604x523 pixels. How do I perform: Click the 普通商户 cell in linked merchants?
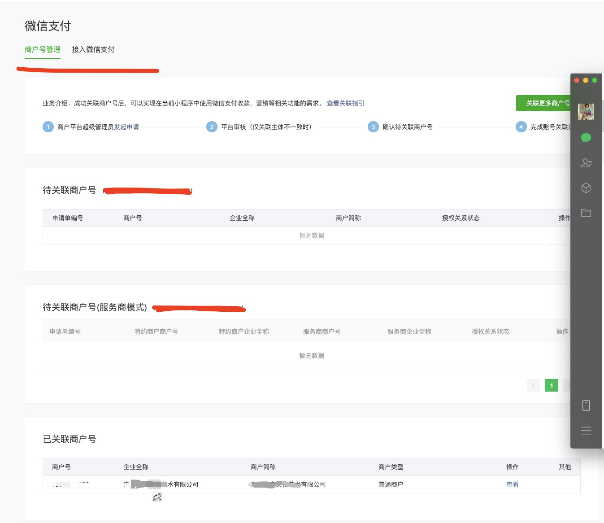point(391,484)
